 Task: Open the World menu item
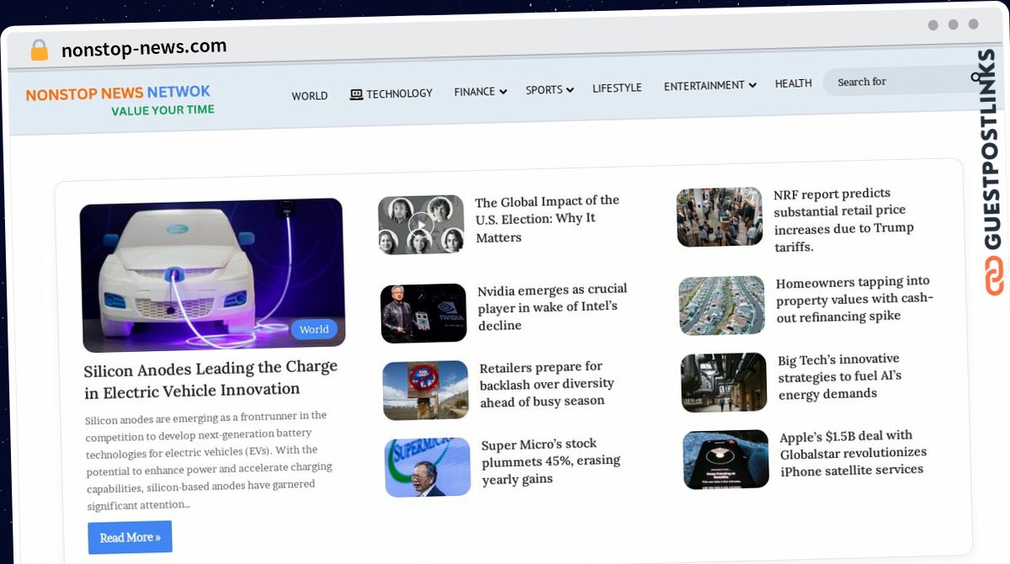(x=310, y=96)
